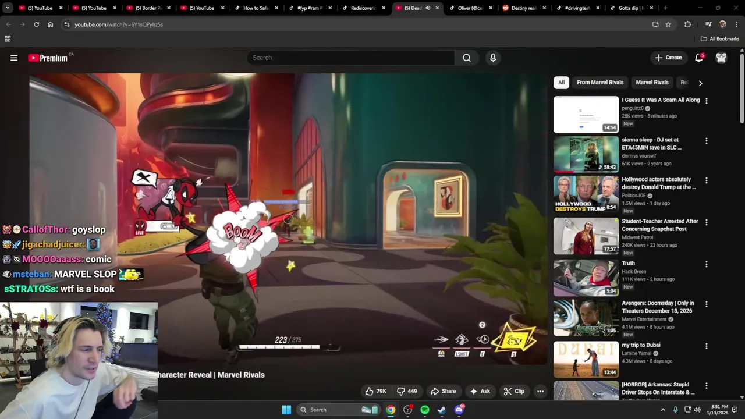This screenshot has width=745, height=419.
Task: Open Chrome apps grid in bookmarks bar
Action: point(8,39)
